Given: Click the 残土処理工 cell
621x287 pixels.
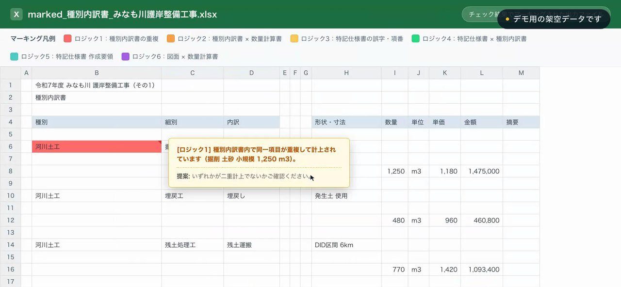Looking at the screenshot, I should coord(193,245).
